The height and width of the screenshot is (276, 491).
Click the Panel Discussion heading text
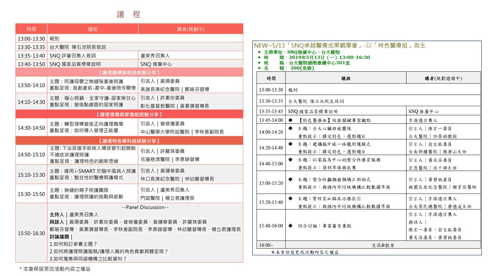(145, 207)
